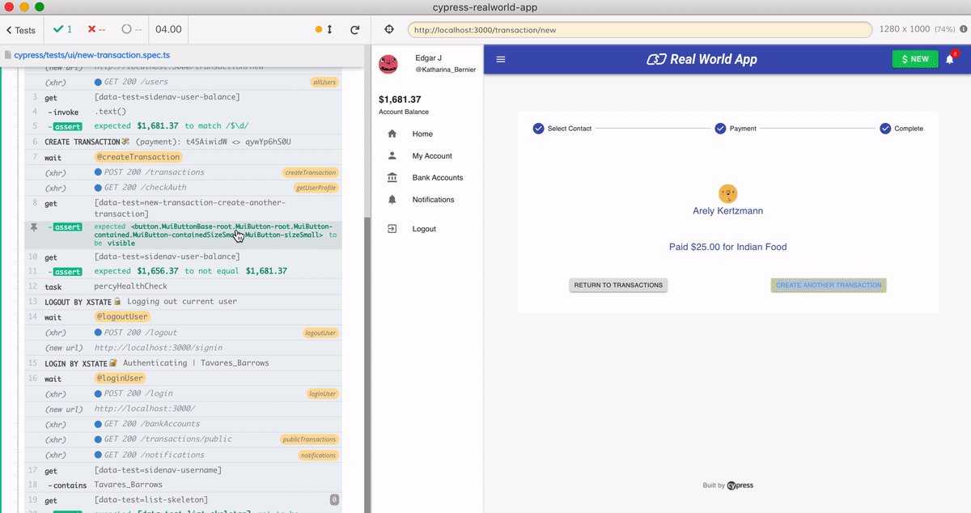Toggle auto-scrolling in the command log
The width and height of the screenshot is (971, 513).
point(324,30)
